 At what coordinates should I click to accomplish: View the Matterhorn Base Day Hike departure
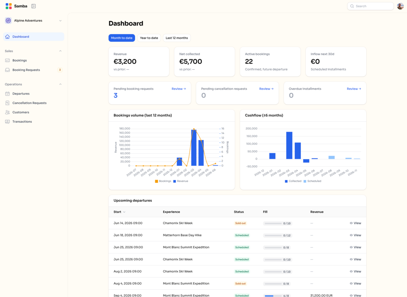[x=355, y=235]
